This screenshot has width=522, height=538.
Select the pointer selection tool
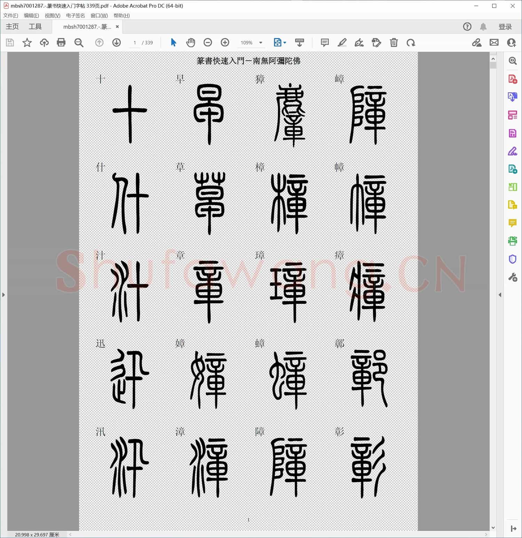[x=173, y=42]
